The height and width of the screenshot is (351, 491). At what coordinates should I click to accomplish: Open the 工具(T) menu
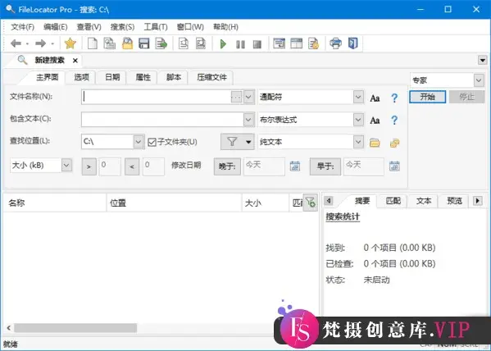click(156, 27)
